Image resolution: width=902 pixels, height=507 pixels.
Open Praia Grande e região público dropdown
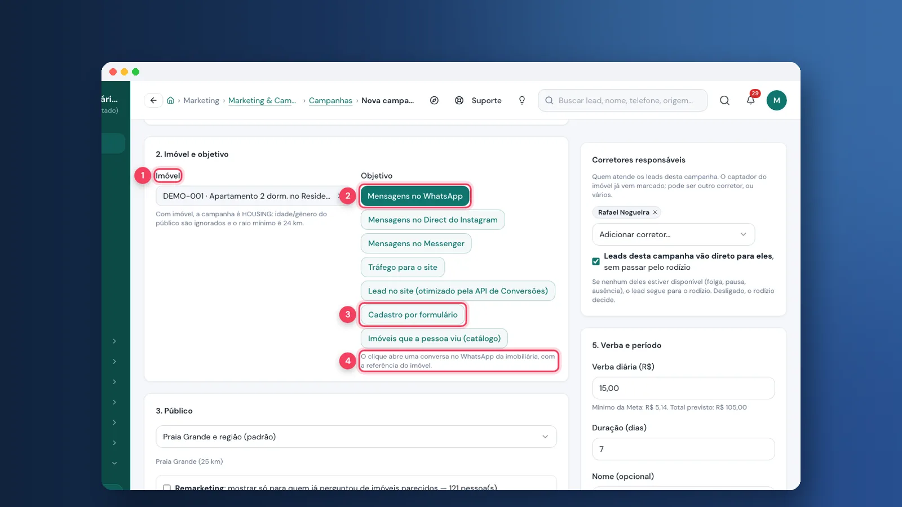tap(356, 437)
